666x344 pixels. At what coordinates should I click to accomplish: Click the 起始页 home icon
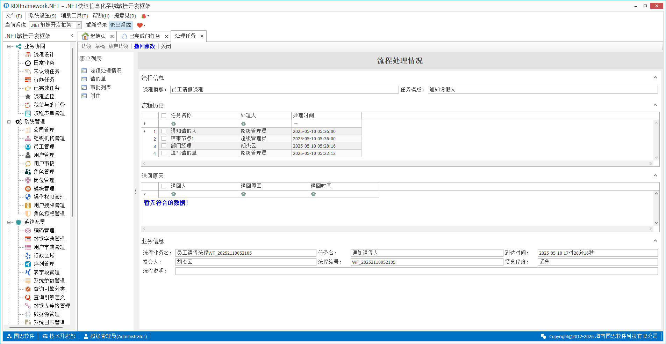point(85,36)
